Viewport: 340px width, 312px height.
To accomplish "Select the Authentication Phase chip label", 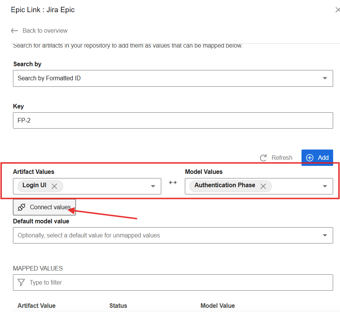I will pos(225,185).
